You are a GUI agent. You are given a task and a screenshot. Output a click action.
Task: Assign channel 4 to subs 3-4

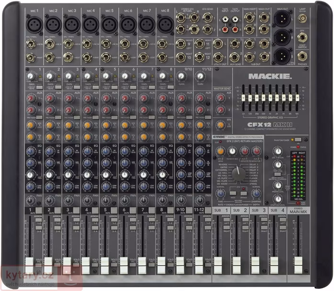(95, 228)
